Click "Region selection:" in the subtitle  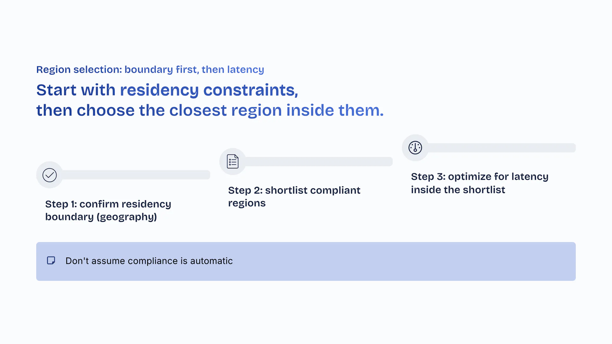coord(79,69)
